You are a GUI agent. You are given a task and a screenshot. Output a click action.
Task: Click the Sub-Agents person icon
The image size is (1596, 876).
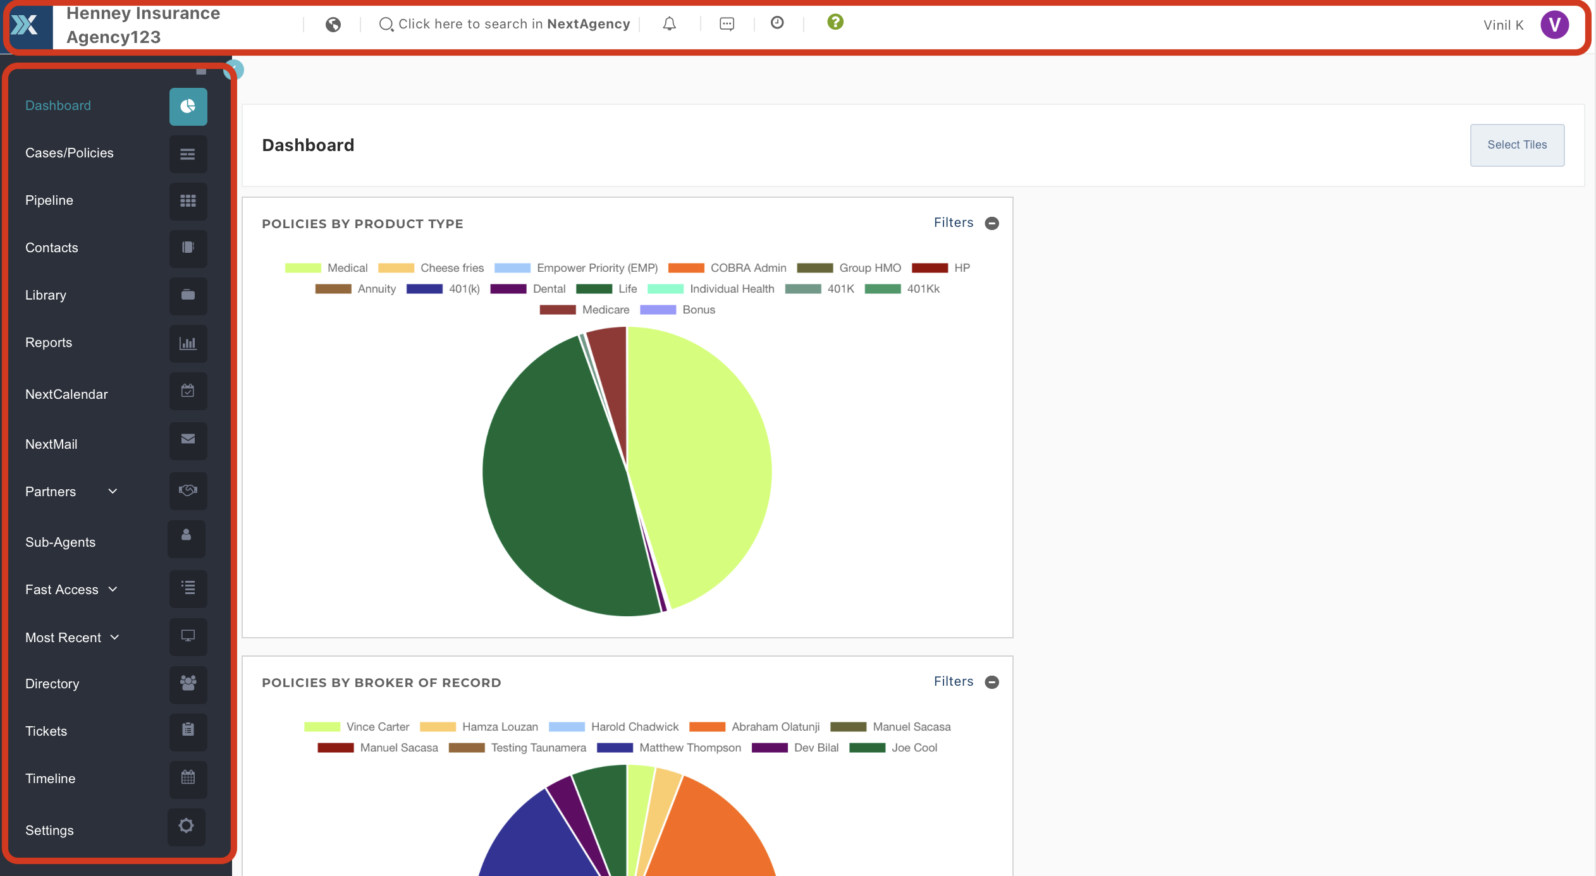(187, 538)
